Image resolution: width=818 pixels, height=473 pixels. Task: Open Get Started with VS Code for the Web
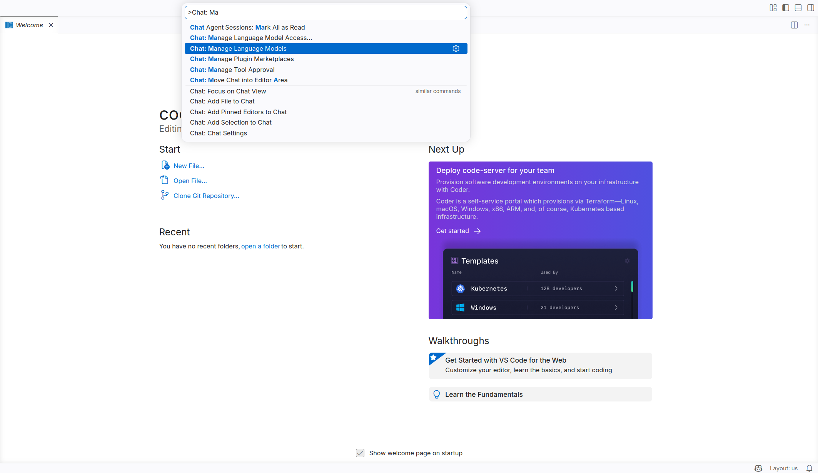coord(540,366)
